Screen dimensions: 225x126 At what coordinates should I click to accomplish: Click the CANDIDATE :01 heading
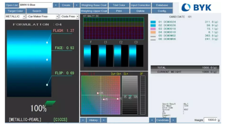coord(180,17)
